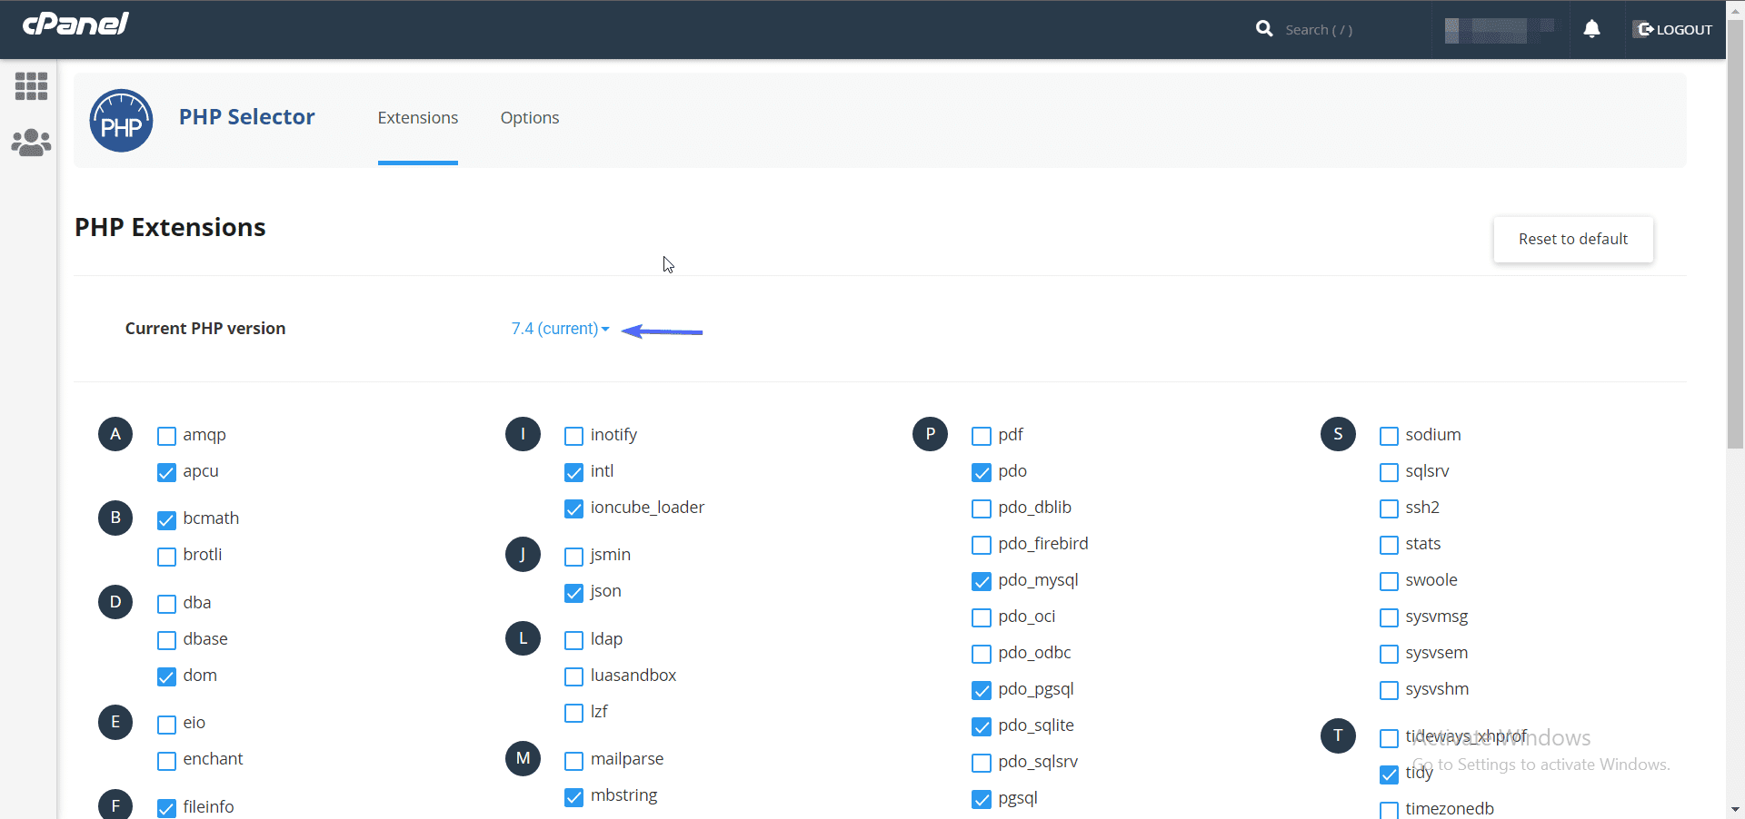
Task: Click the letter P group badge
Action: tap(930, 434)
